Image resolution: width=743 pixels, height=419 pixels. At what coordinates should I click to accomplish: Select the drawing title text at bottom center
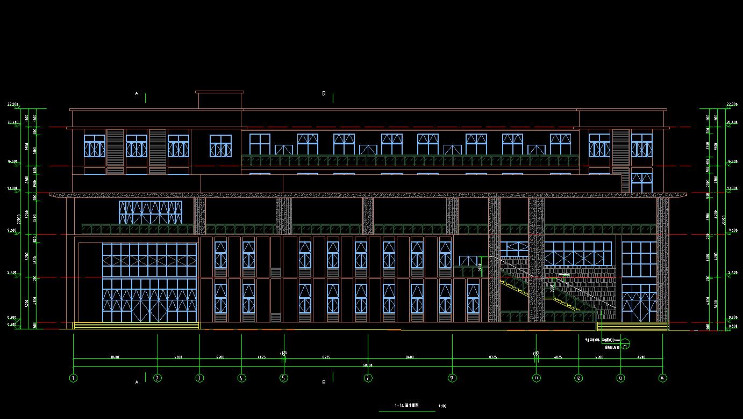[x=406, y=406]
